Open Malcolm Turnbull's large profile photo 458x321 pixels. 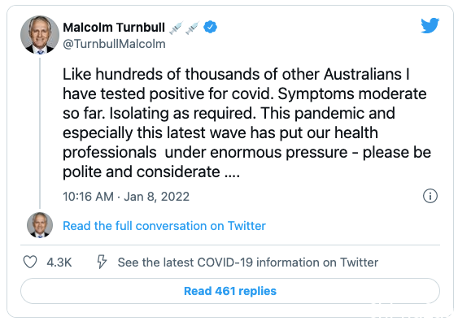[40, 35]
